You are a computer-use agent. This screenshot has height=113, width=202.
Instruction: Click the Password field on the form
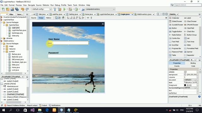68,56
